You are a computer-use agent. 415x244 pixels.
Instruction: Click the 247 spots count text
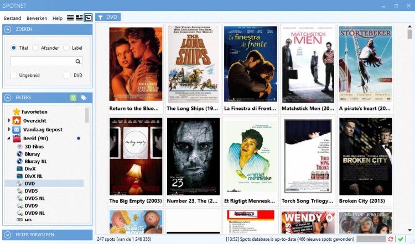pyautogui.click(x=124, y=239)
